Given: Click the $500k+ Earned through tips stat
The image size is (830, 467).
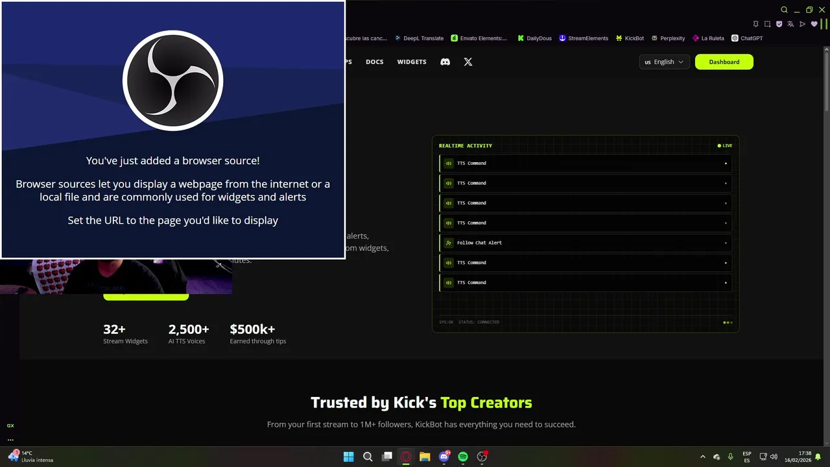Looking at the screenshot, I should coord(257,334).
